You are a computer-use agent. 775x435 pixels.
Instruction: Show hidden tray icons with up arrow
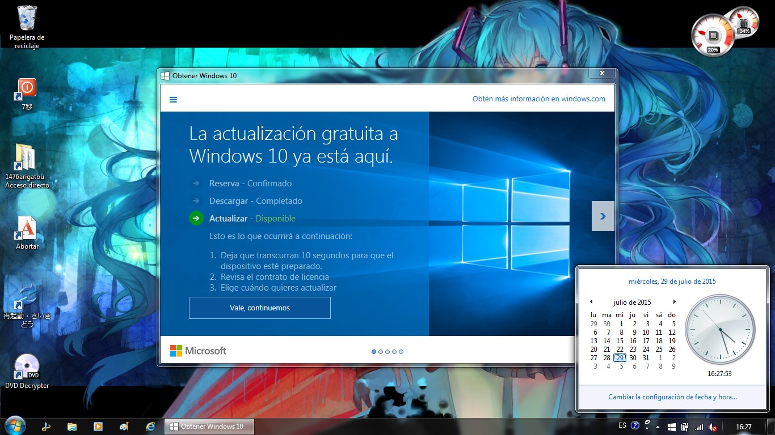click(x=658, y=427)
